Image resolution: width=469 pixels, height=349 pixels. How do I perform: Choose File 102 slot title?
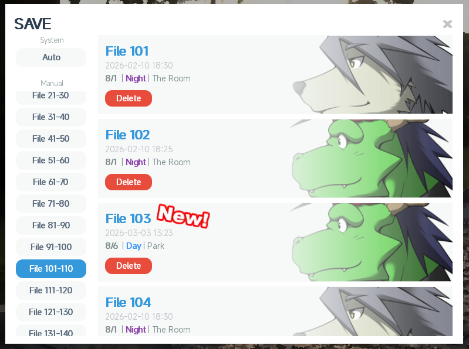128,135
